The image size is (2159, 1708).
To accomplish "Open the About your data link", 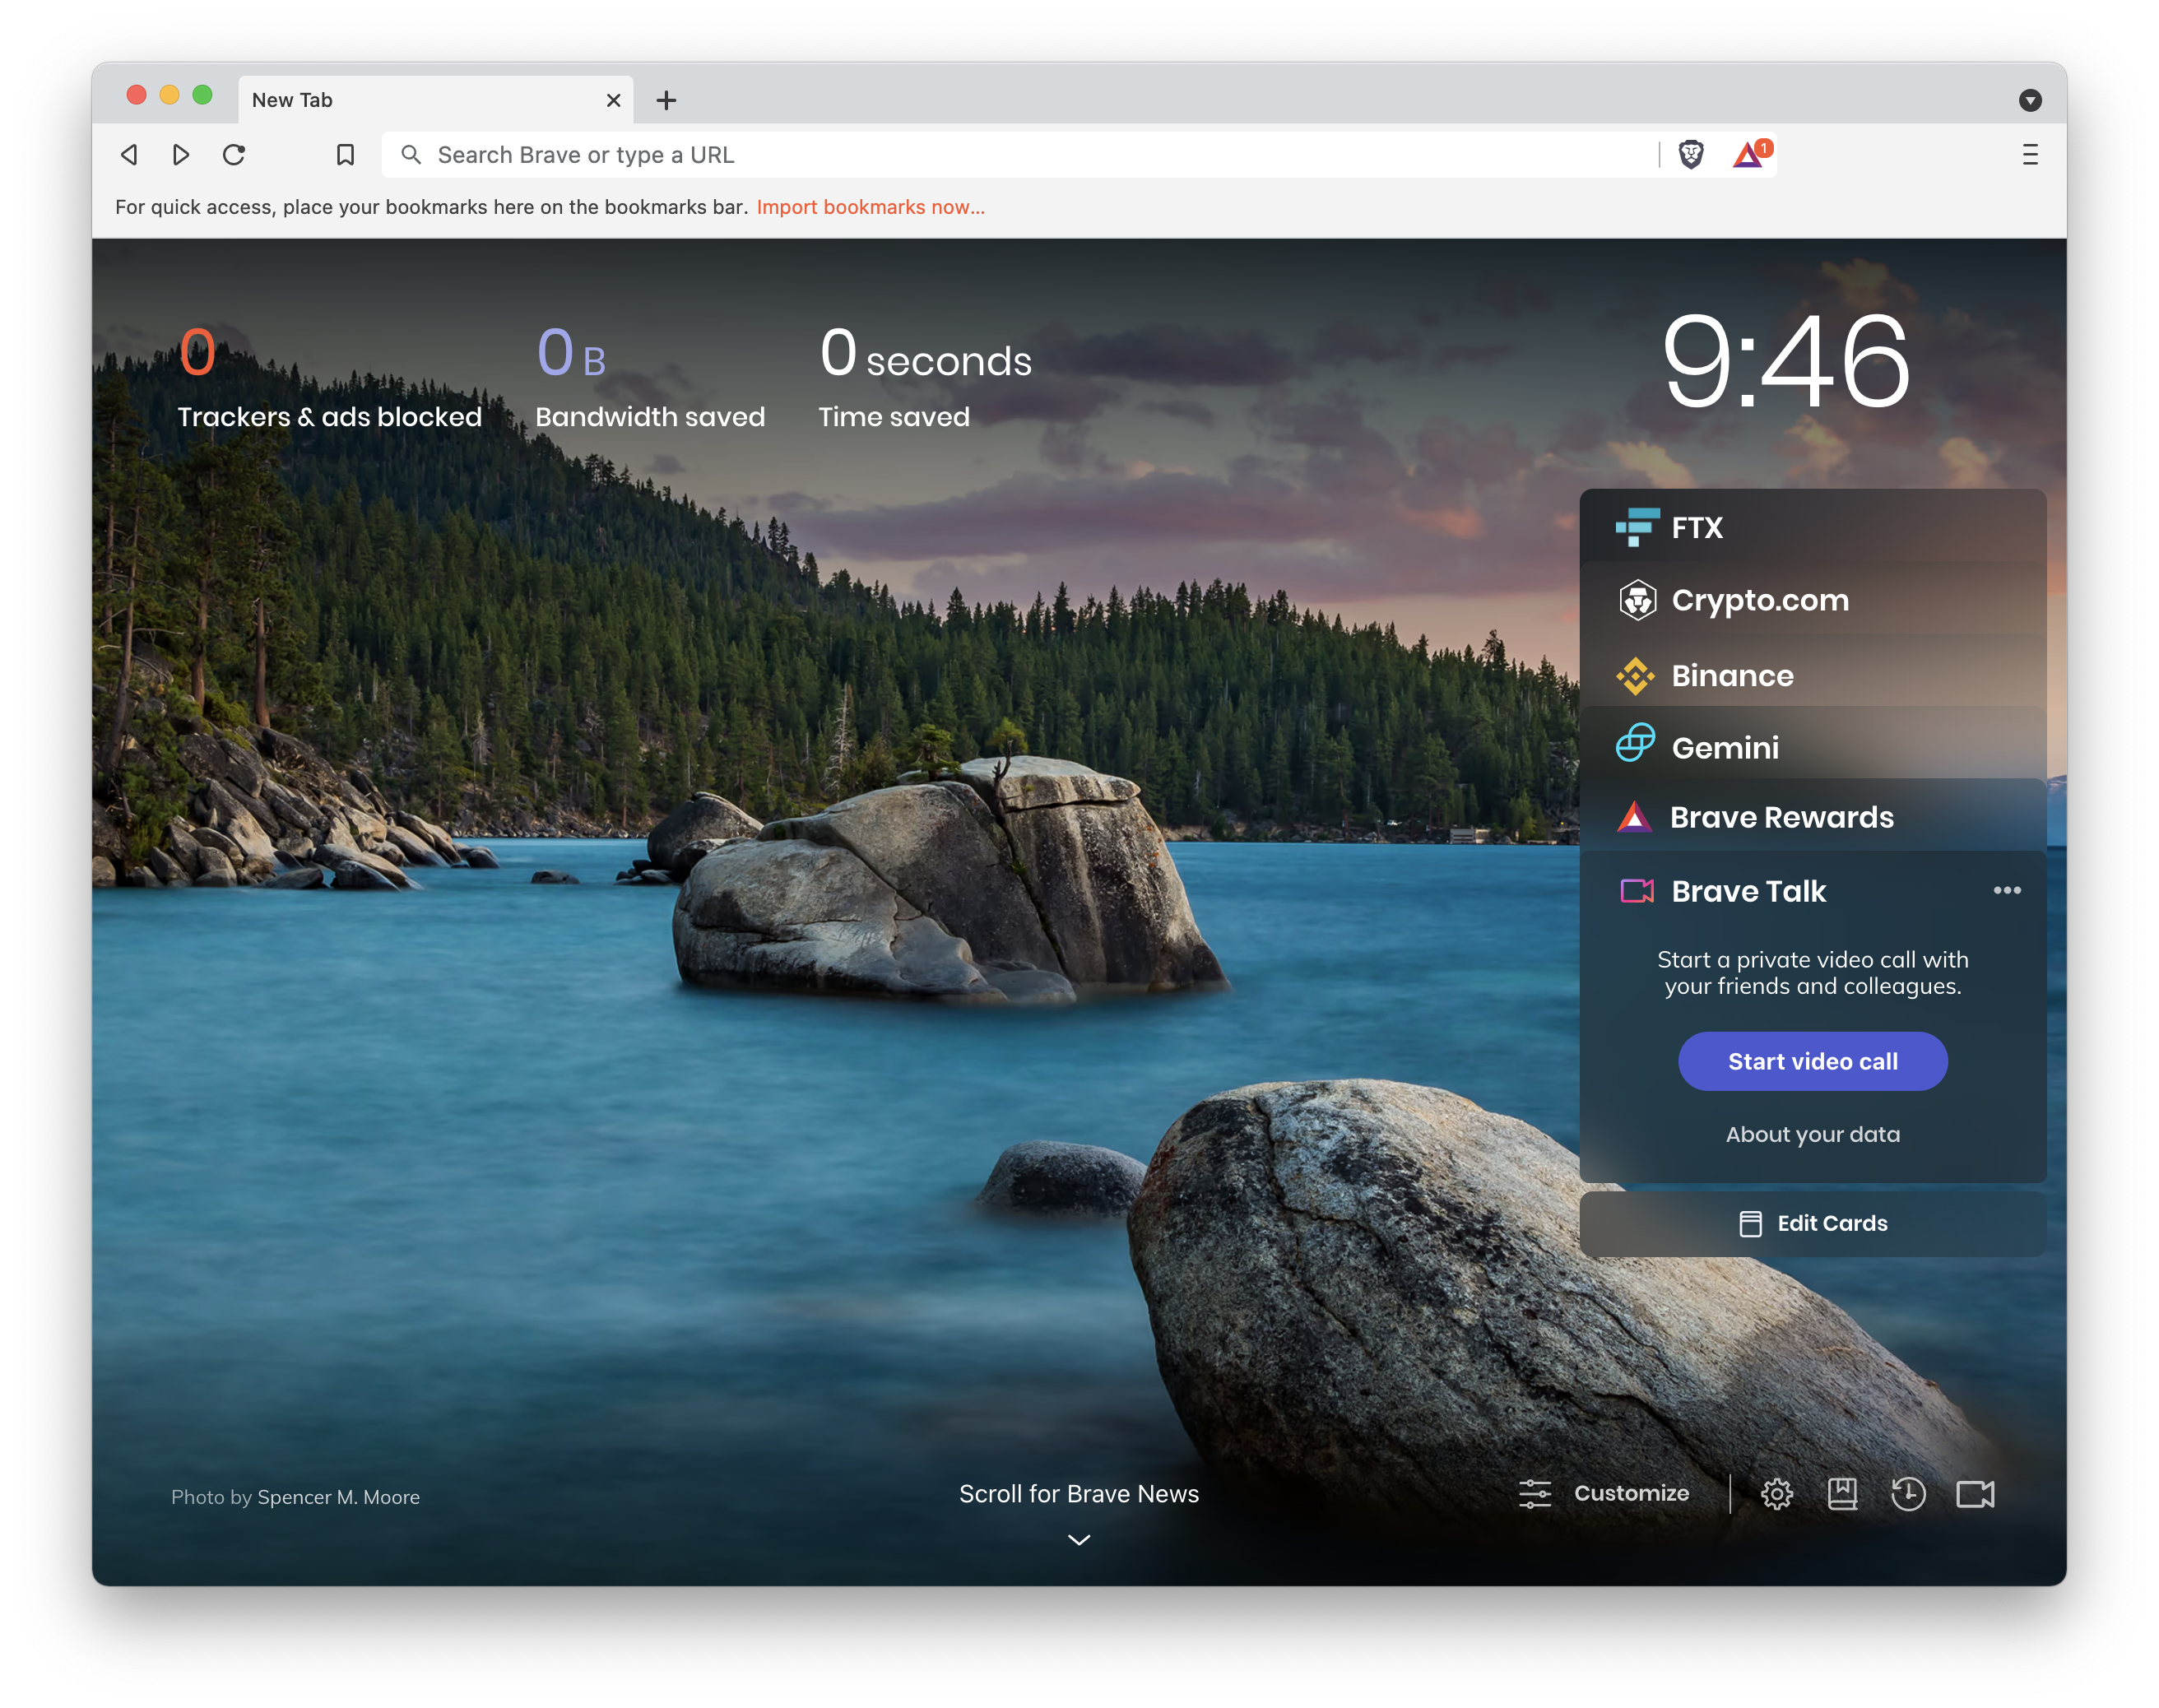I will click(x=1812, y=1134).
